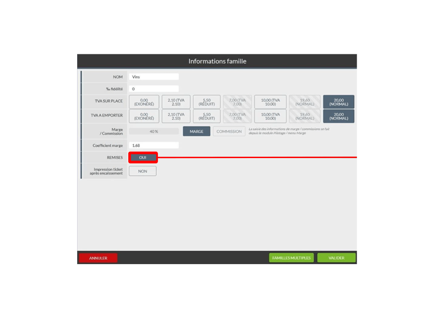Click the NOM input field containing Vins
Viewport: 421px width, 318px height.
[x=153, y=77]
